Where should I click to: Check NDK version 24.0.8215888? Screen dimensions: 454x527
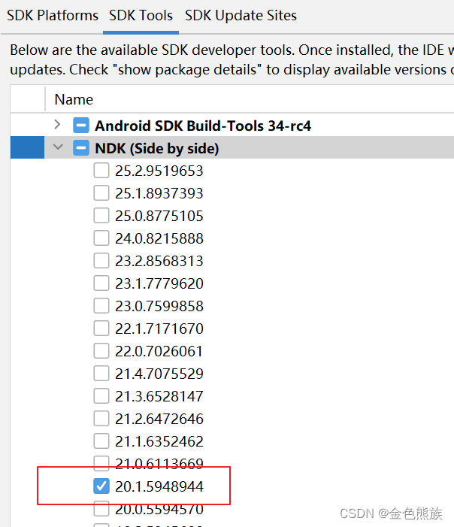coord(101,238)
